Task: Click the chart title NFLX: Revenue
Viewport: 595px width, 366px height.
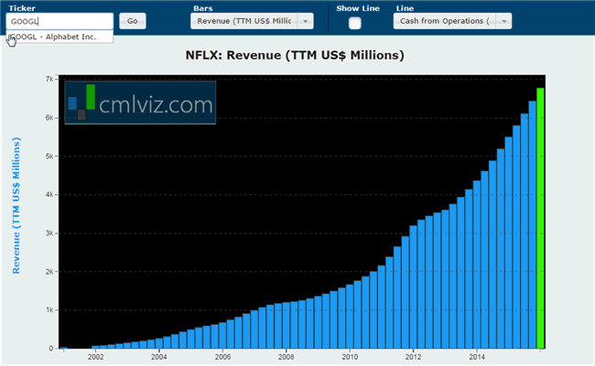Action: click(x=295, y=56)
